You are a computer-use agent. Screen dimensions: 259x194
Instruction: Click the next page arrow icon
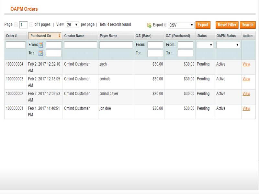31,25
